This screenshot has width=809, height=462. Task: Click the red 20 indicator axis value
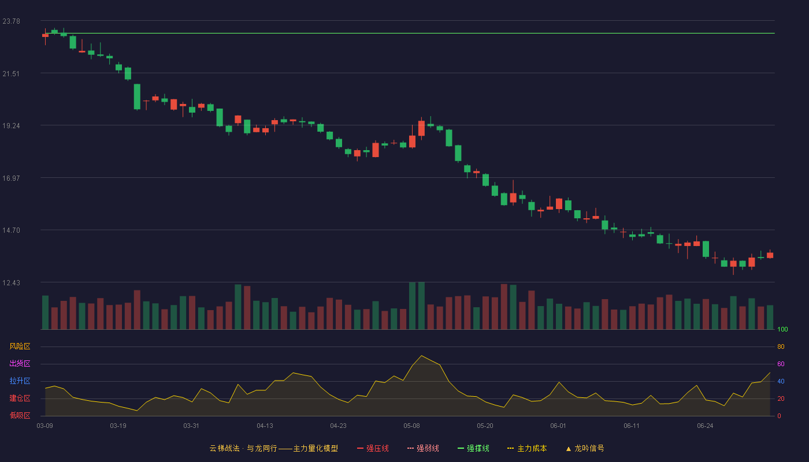click(781, 399)
